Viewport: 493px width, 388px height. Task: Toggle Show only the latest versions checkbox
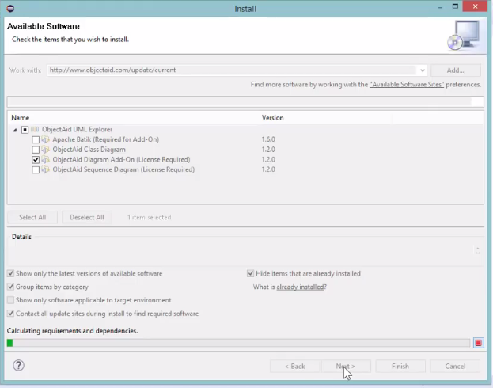click(11, 273)
